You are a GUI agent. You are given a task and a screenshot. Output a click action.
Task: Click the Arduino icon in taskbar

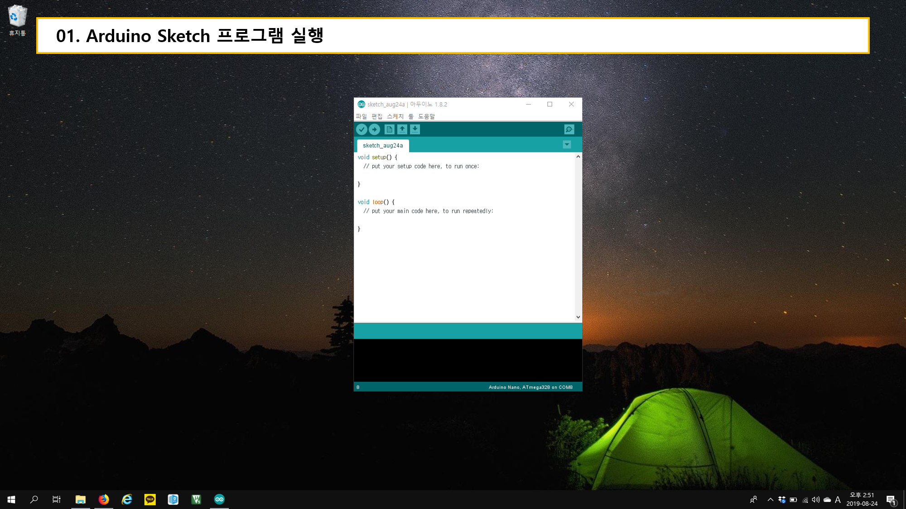[x=219, y=499]
